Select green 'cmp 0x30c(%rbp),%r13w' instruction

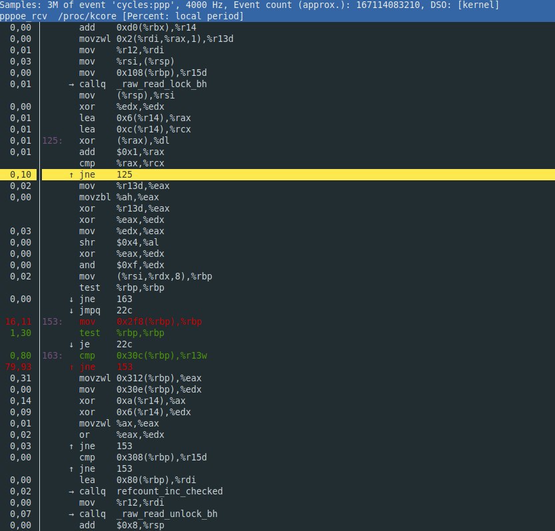click(143, 355)
